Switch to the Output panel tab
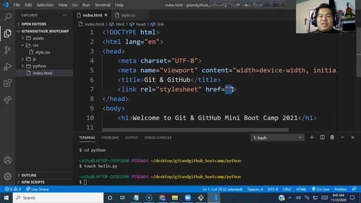 [x=131, y=138]
